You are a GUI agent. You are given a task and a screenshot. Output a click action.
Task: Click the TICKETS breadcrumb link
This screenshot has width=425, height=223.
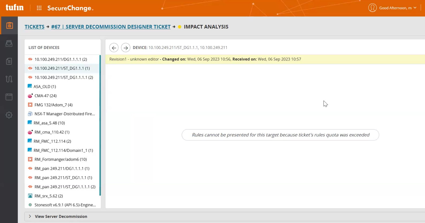[x=35, y=27]
